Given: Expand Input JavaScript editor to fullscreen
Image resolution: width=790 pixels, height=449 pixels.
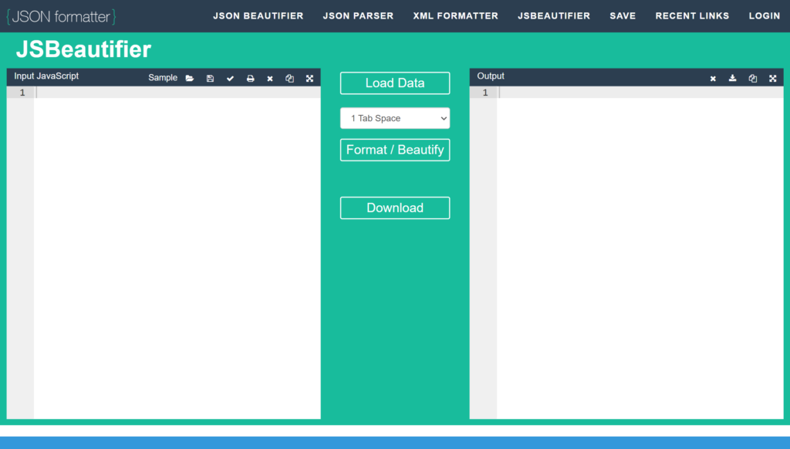Looking at the screenshot, I should click(x=310, y=78).
